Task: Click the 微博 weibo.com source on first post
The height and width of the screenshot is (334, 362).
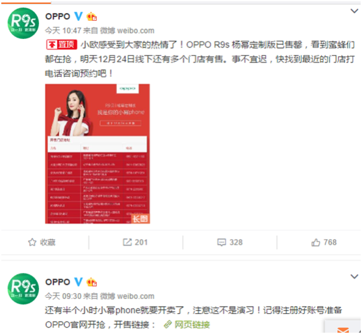Action: pyautogui.click(x=127, y=31)
